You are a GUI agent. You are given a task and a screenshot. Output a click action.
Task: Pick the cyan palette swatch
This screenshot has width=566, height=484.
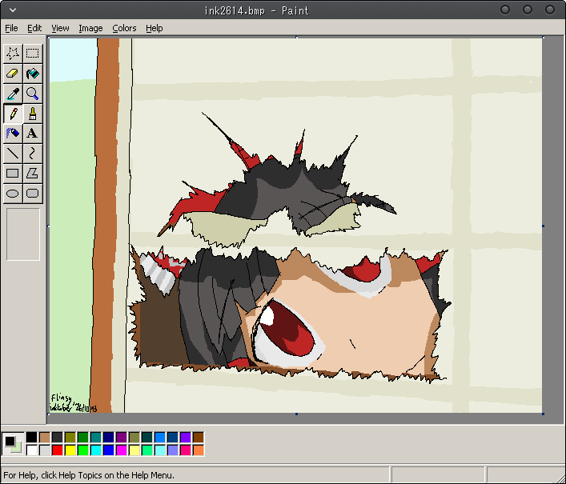coord(95,450)
